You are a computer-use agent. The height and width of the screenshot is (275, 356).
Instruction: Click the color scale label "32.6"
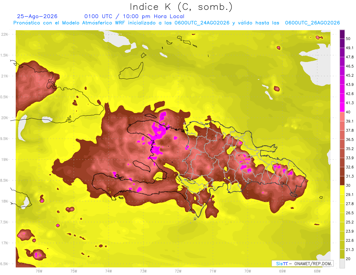pyautogui.click(x=350, y=167)
